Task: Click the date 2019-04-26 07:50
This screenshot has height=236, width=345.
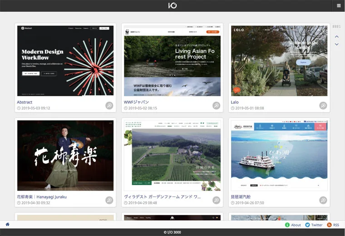Action: pyautogui.click(x=250, y=203)
